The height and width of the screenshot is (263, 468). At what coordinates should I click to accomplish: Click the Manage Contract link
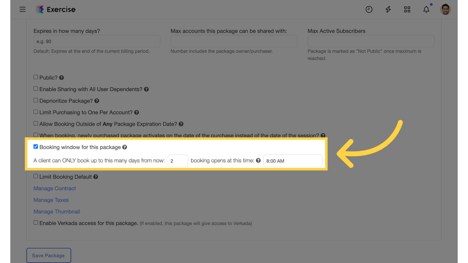(x=54, y=188)
